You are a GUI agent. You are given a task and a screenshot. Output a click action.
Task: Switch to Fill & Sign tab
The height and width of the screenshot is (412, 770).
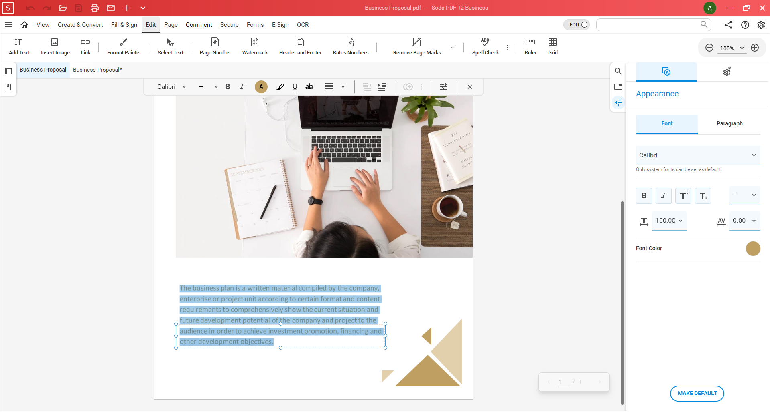tap(124, 25)
